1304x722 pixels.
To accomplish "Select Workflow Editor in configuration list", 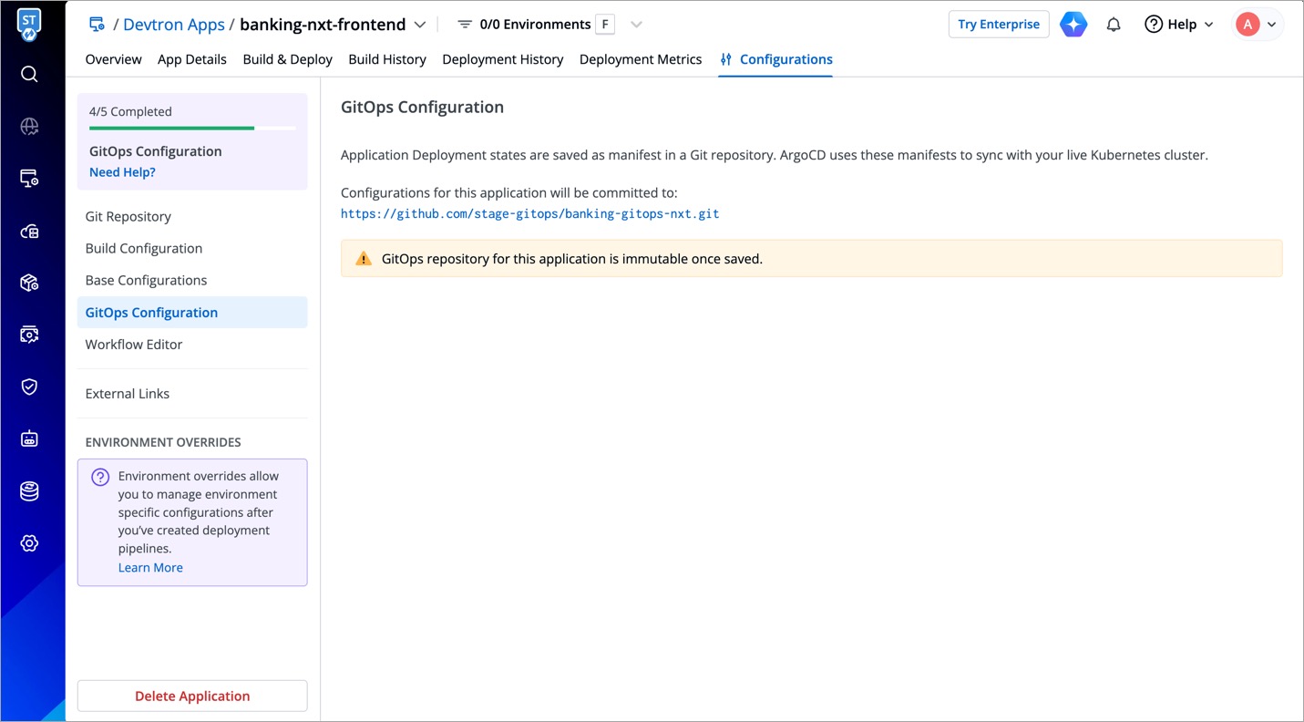I will [x=134, y=345].
